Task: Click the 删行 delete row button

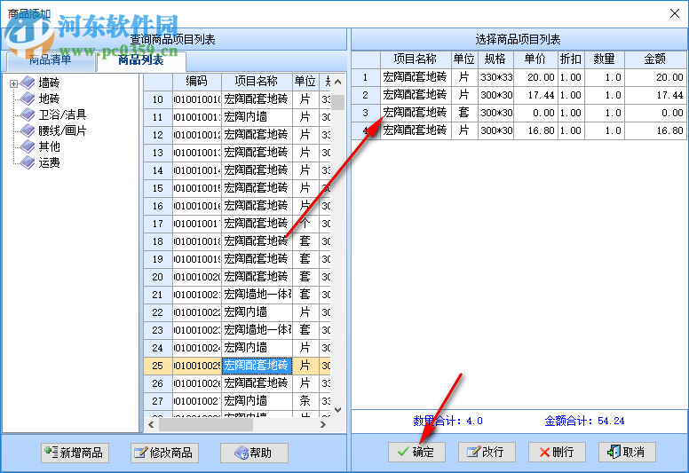Action: (557, 452)
